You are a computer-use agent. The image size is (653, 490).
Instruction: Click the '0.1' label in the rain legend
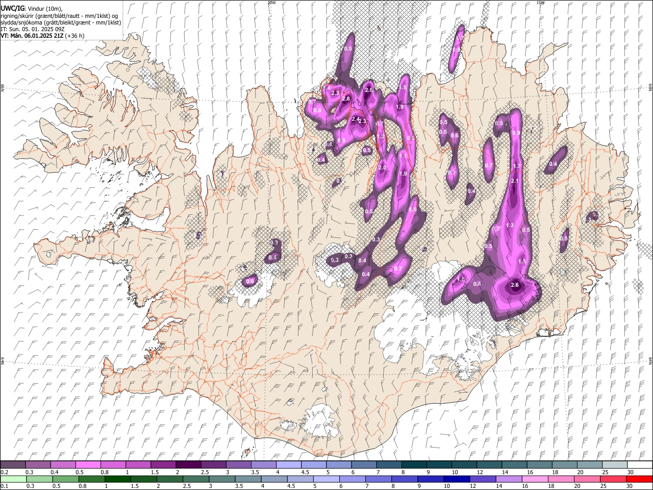(4, 486)
